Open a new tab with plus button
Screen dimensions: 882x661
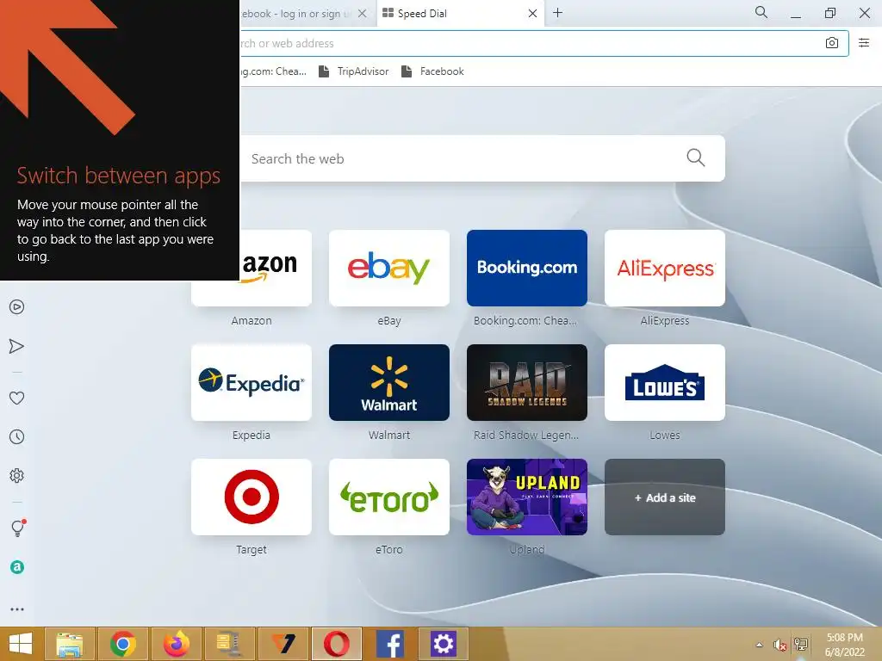[x=557, y=13]
